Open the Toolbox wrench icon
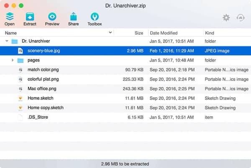This screenshot has width=251, height=168. (95, 16)
